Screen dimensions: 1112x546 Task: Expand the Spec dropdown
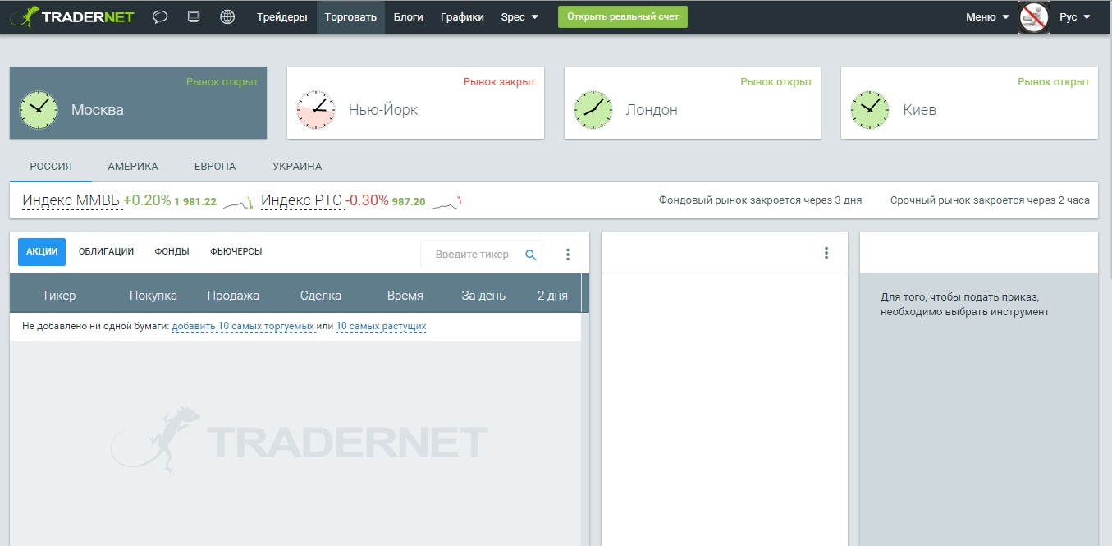coord(519,16)
